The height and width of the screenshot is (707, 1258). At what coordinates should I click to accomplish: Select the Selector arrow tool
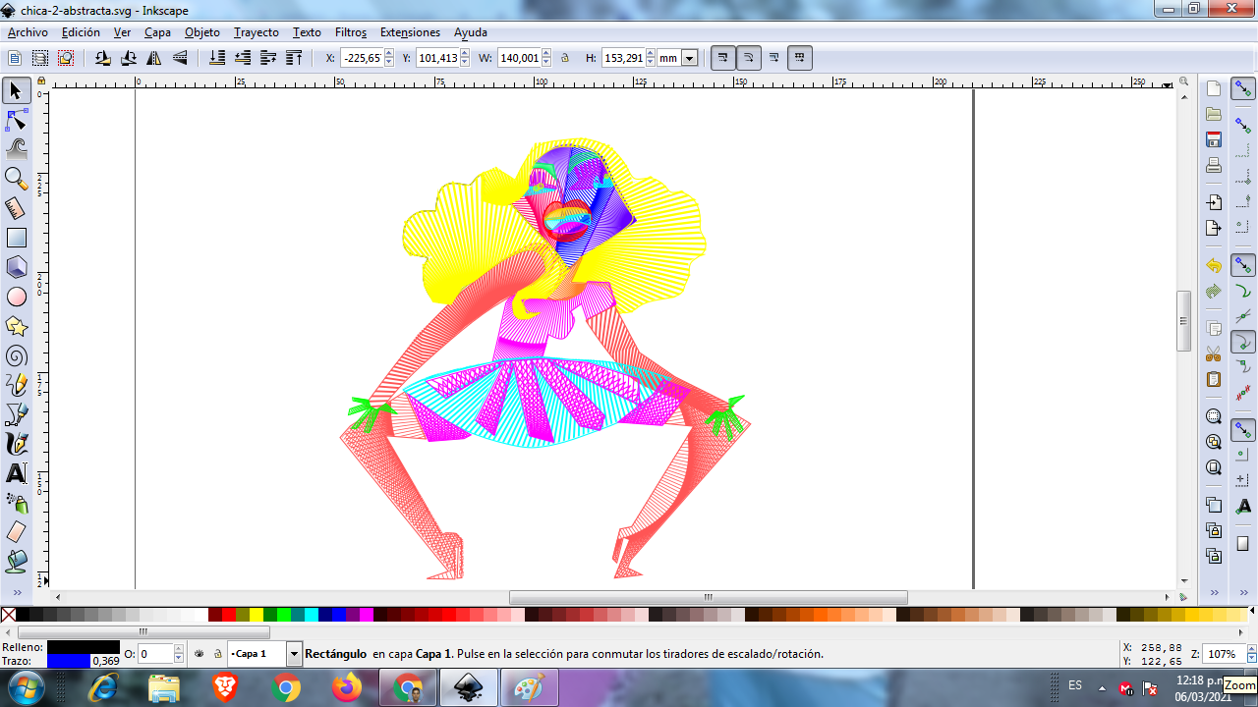point(16,91)
